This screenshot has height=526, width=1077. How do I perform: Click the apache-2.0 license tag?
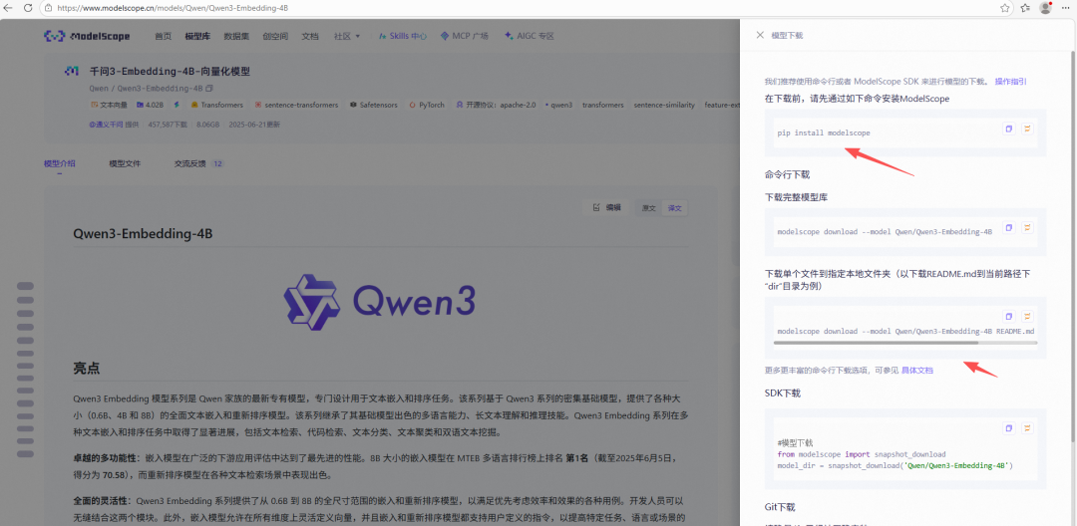click(x=496, y=105)
